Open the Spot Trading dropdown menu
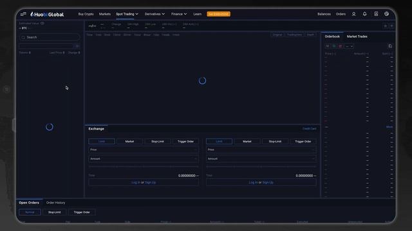The image size is (412, 231). tap(127, 14)
